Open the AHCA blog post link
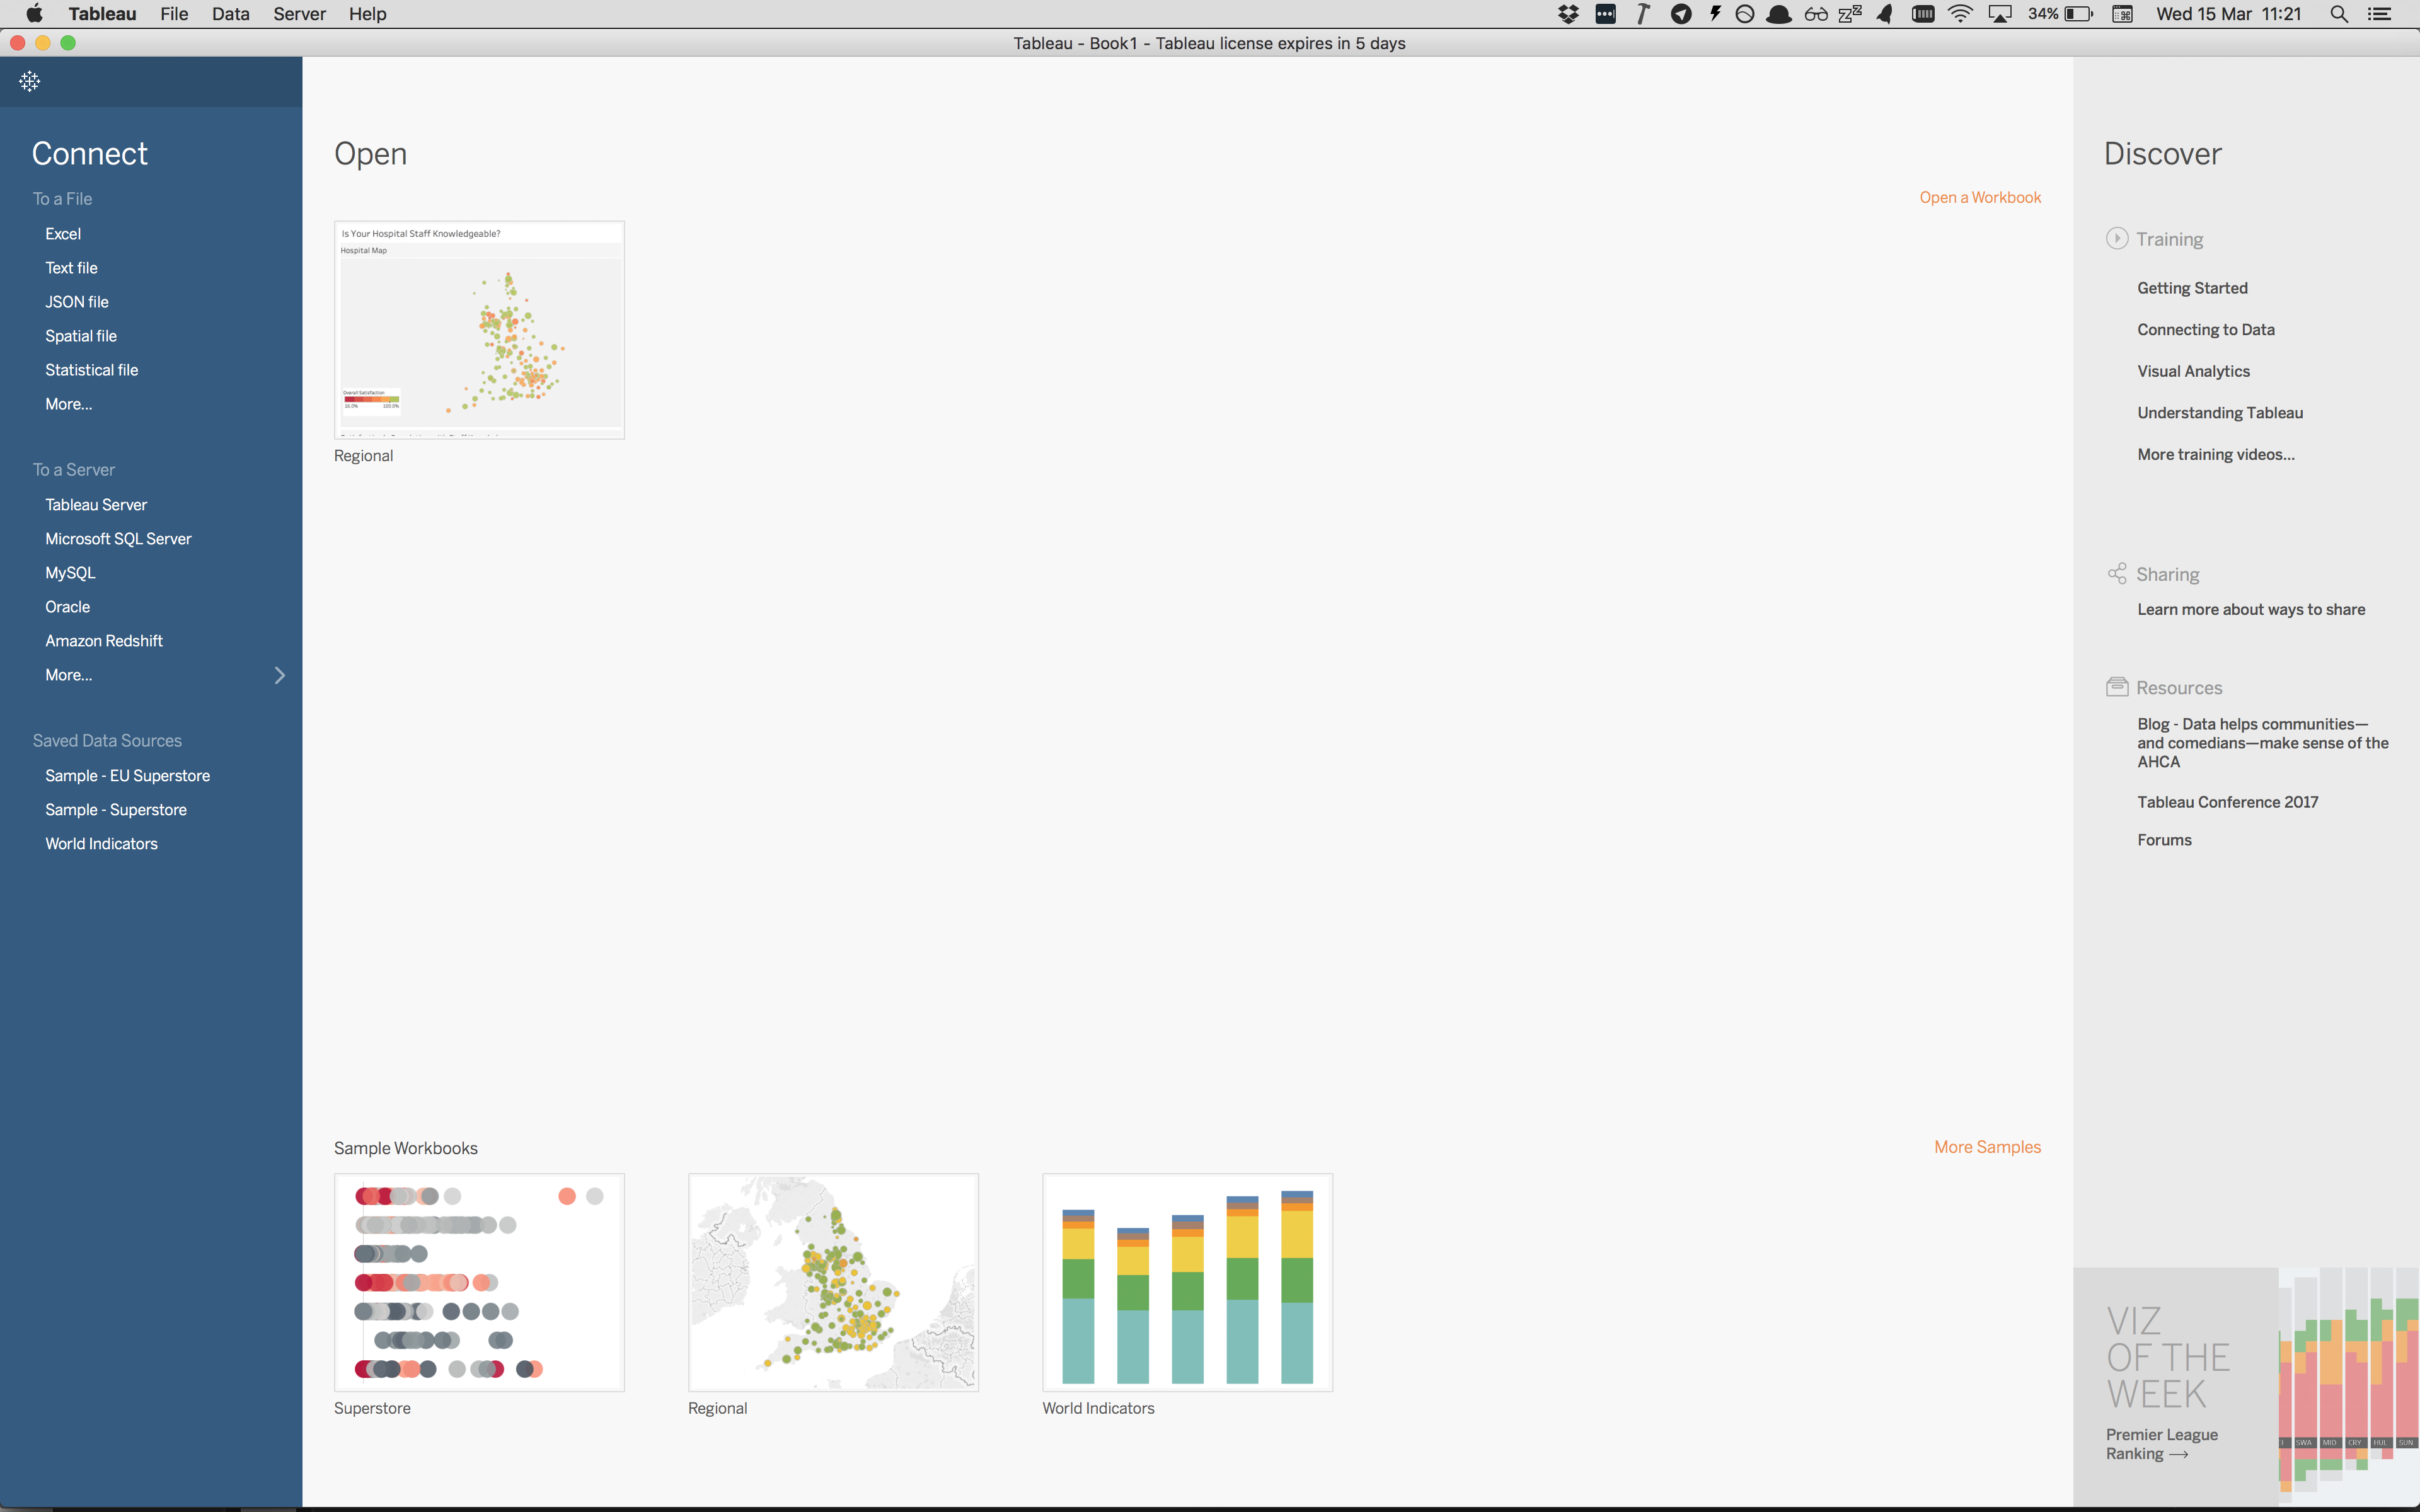2420x1512 pixels. coord(2262,742)
